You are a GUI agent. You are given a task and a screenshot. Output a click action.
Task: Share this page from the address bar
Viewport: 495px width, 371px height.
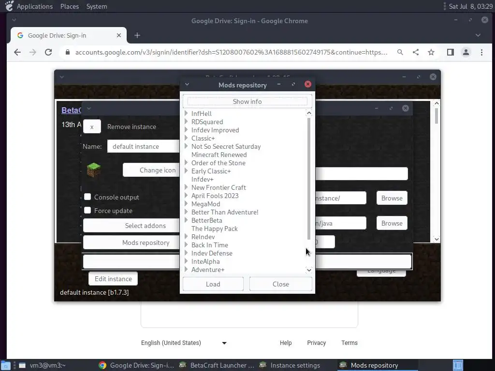pyautogui.click(x=416, y=52)
